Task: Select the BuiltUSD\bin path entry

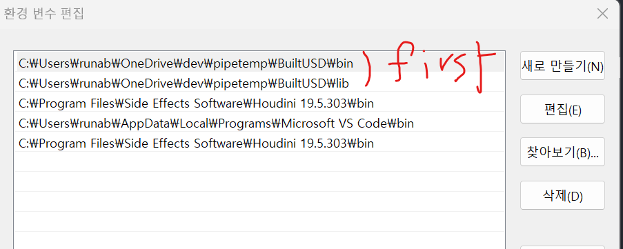Action: click(x=260, y=62)
